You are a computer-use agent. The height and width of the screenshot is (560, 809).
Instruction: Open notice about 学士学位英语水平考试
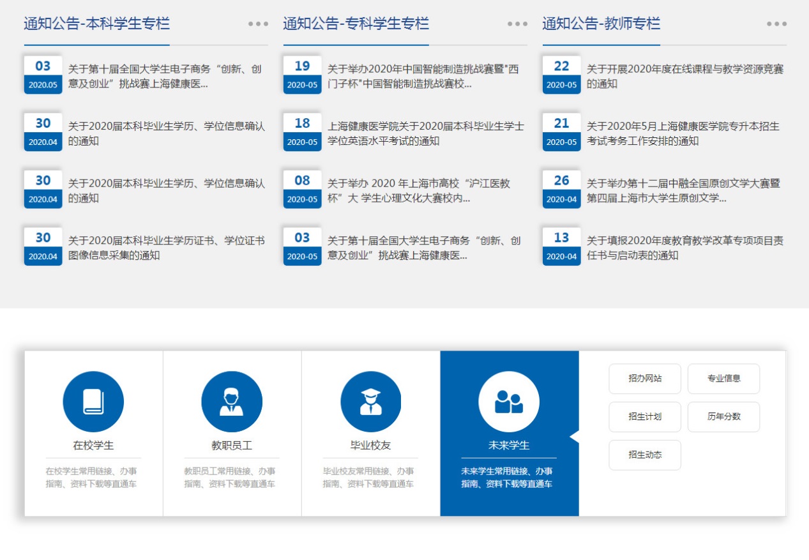[x=425, y=133]
